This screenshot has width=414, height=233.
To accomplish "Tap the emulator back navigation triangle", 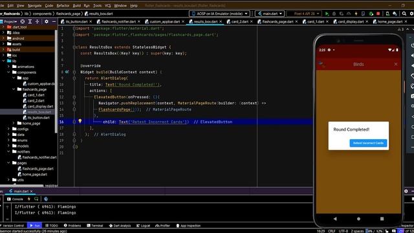I will [x=335, y=219].
